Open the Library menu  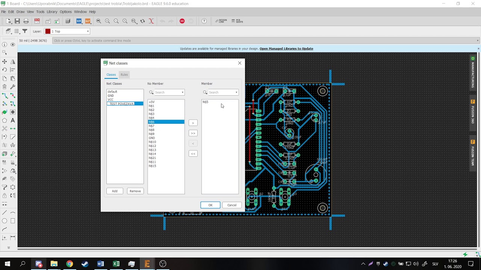[52, 12]
